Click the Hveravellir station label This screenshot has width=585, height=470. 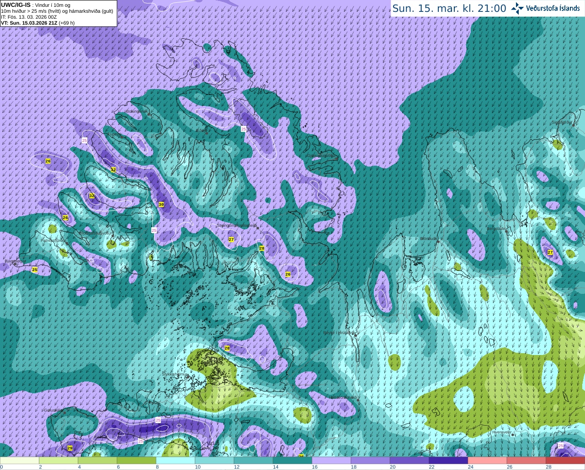coord(502,431)
